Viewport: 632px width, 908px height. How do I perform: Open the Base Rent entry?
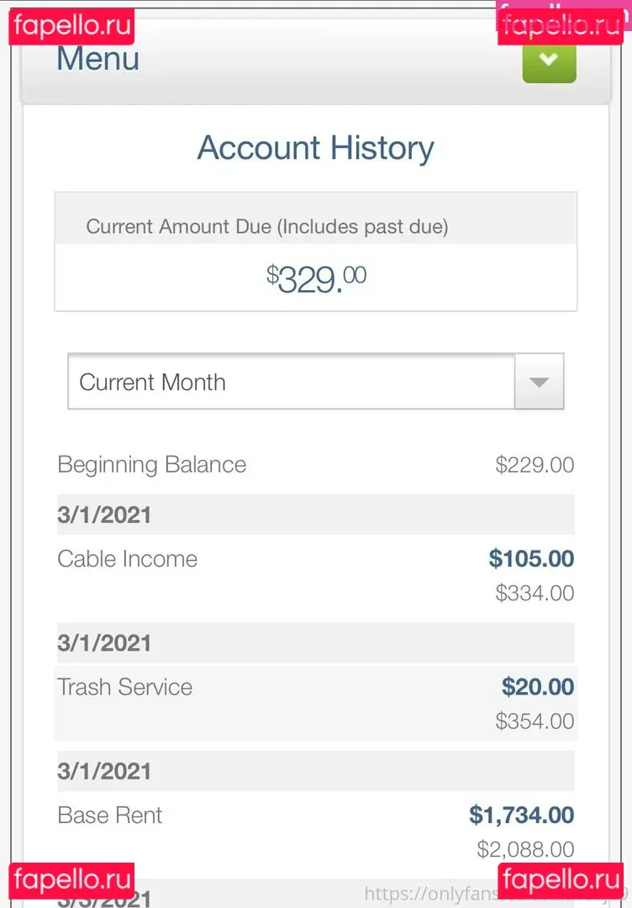(x=110, y=815)
